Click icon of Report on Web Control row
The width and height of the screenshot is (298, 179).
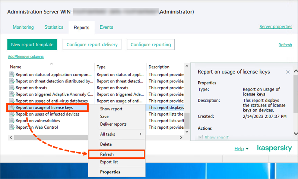click(12, 127)
